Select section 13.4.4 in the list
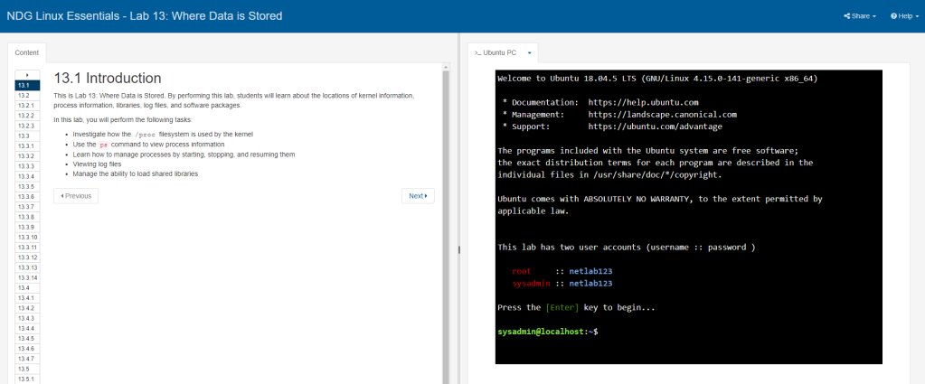 click(x=26, y=328)
